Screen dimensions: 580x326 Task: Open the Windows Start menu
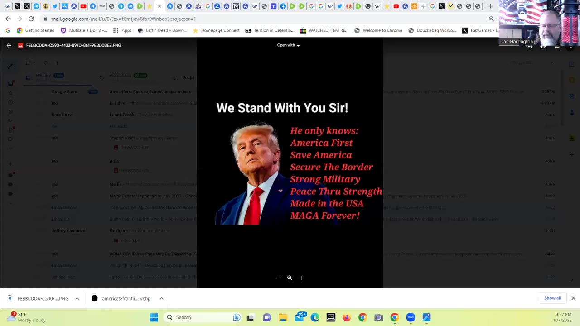154,317
